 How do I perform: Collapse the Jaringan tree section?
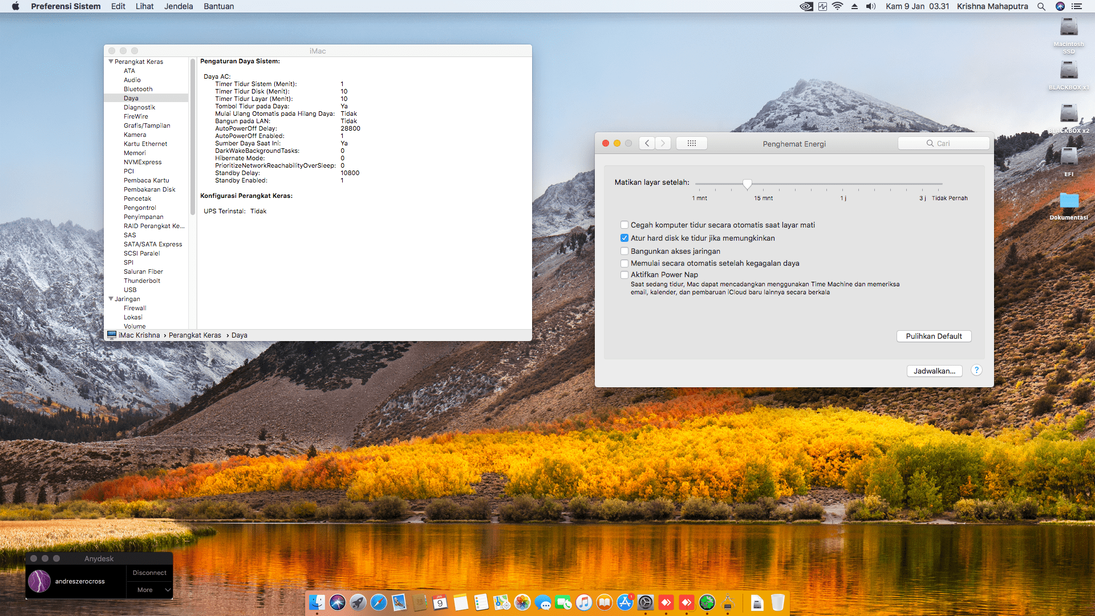point(111,299)
